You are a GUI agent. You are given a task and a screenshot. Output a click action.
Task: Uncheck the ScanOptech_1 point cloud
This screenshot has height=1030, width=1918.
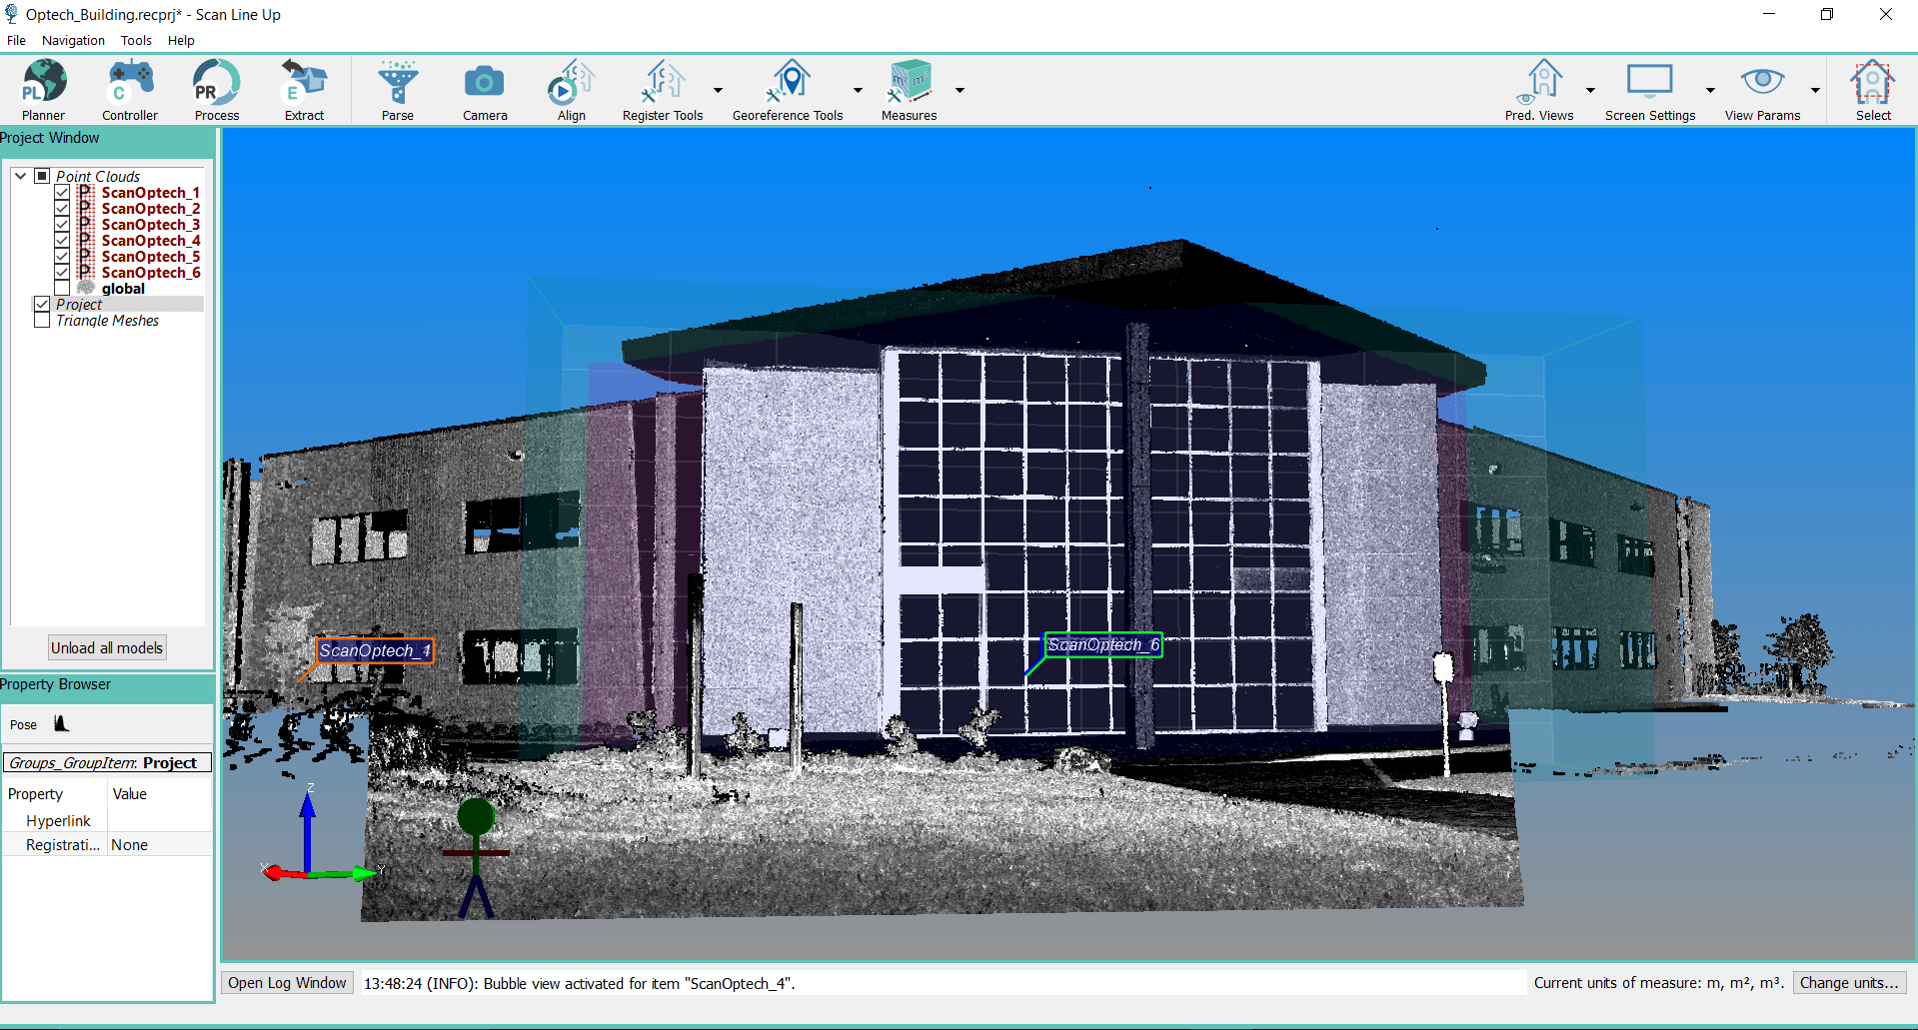point(62,193)
